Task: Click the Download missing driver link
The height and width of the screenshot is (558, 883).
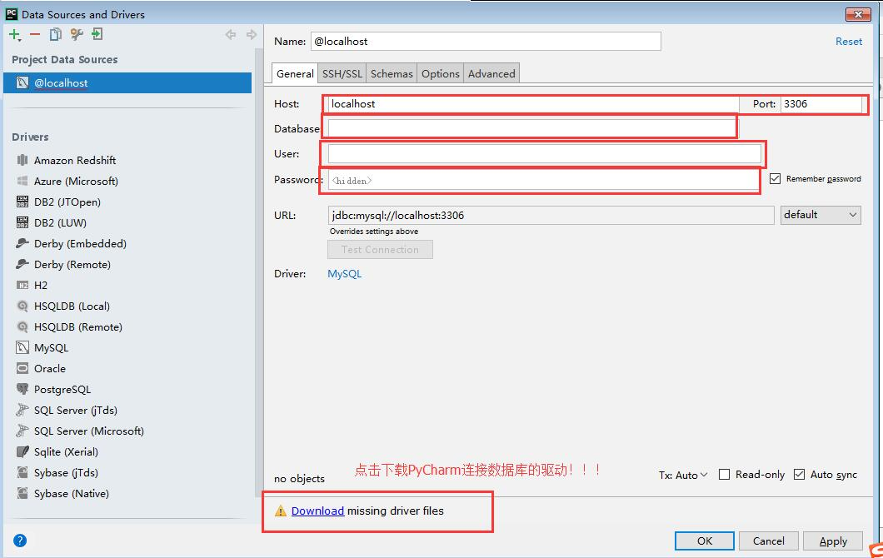Action: pos(317,511)
